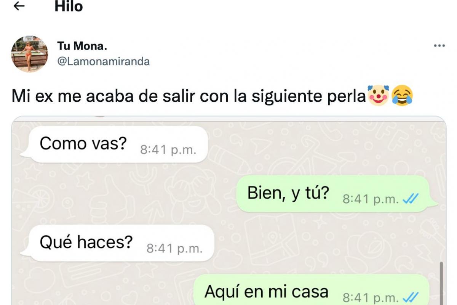
Task: Click the 8:41 p.m. timestamp beside 'Qué haces?'
Action: coord(174,249)
